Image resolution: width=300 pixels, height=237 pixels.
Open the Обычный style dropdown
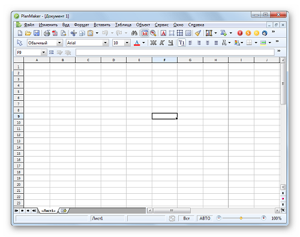click(59, 43)
